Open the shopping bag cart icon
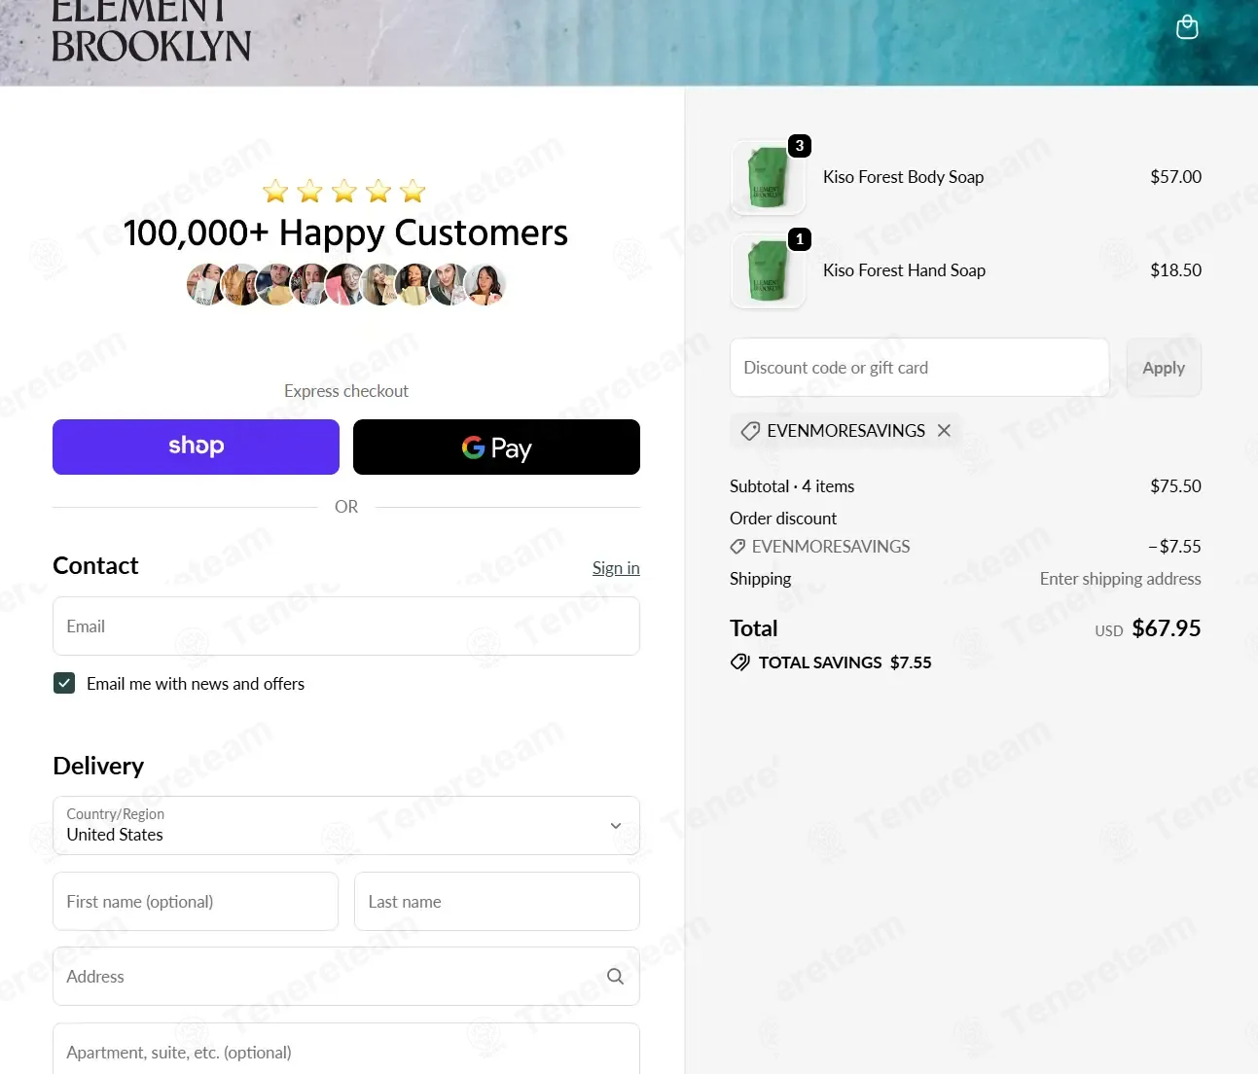This screenshot has height=1074, width=1258. point(1186,27)
